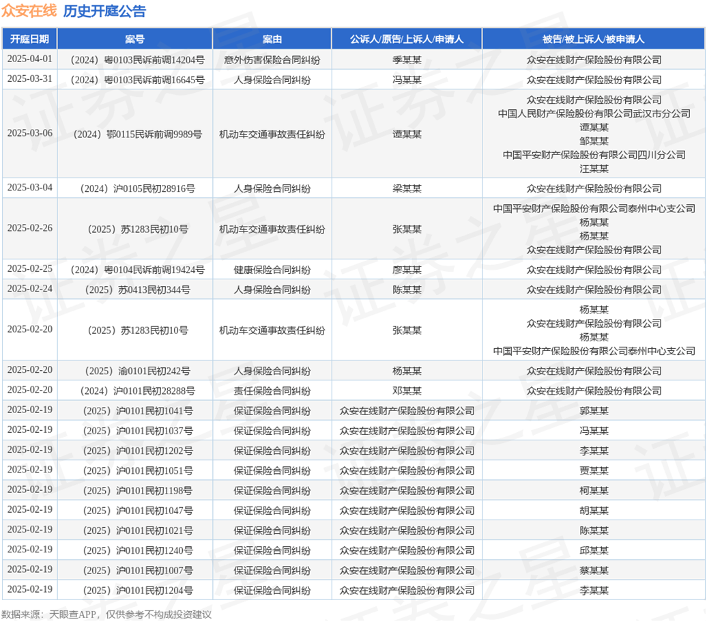Click the 开庭日期 column header
The image size is (707, 622).
click(x=30, y=39)
